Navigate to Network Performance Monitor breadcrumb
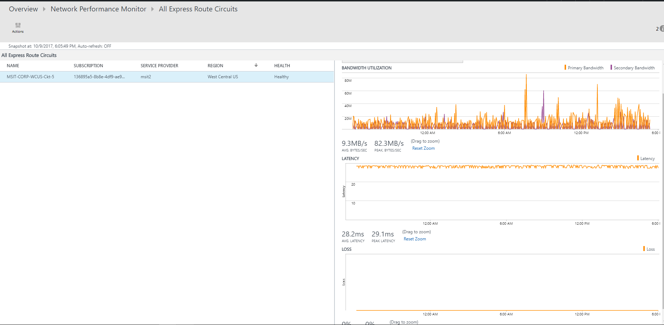 coord(98,9)
